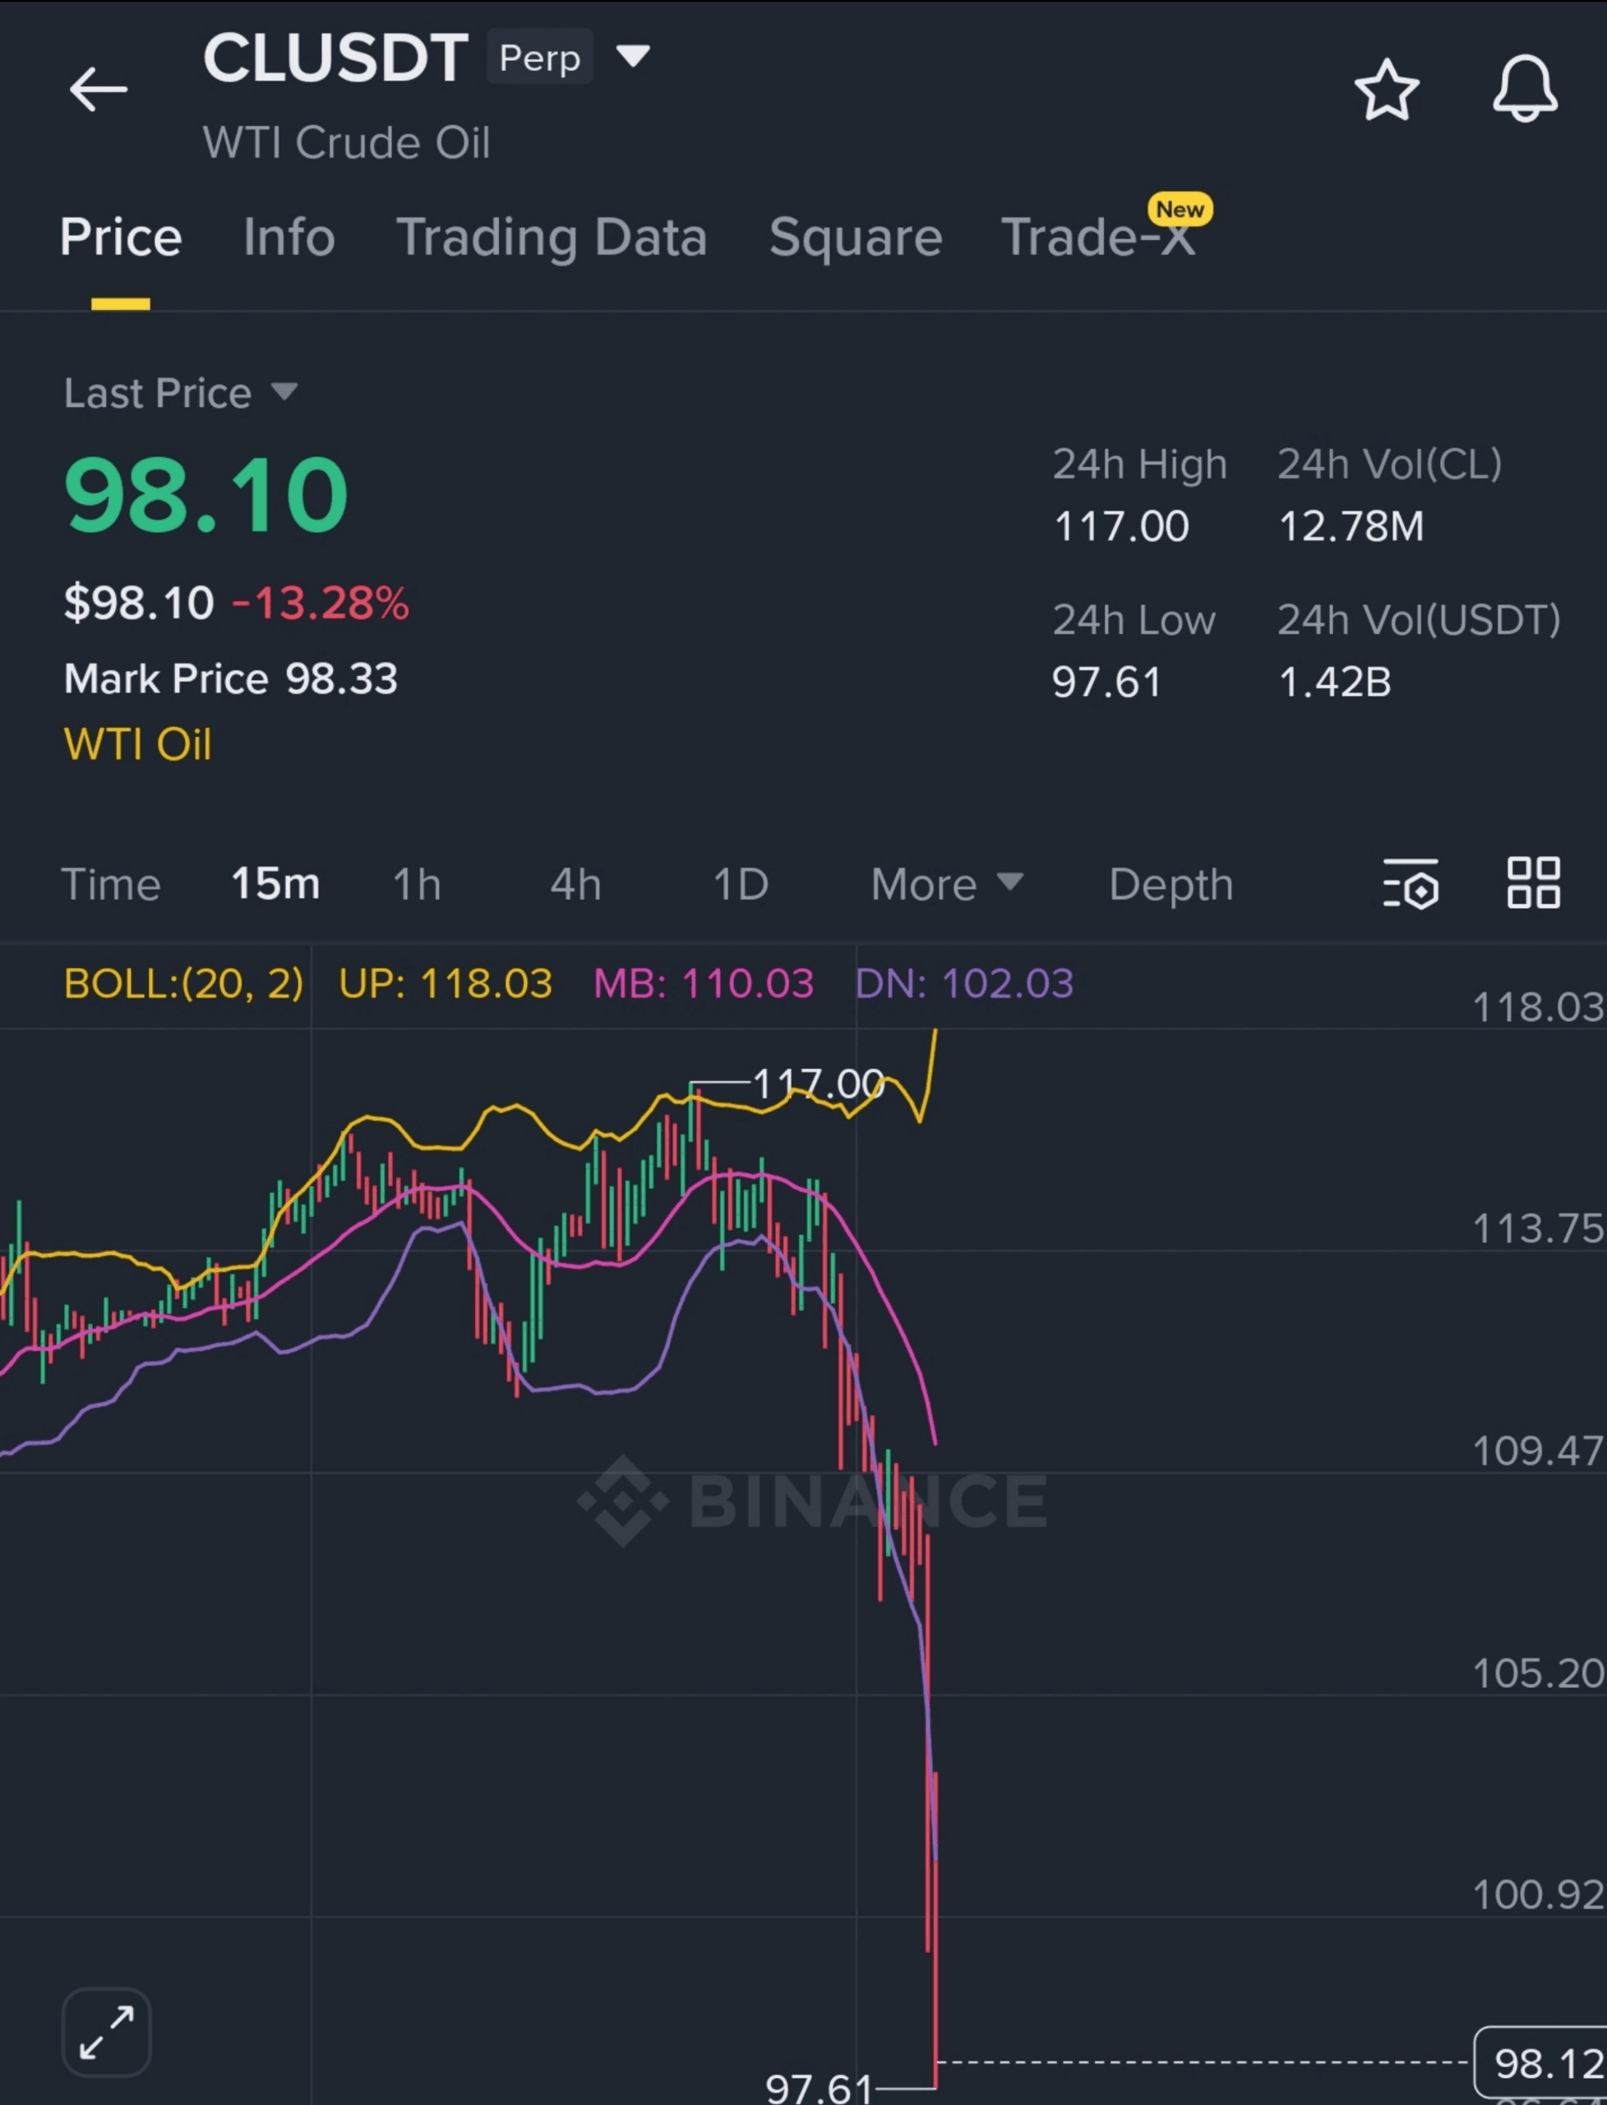Switch to the Info tab
The width and height of the screenshot is (1607, 2105).
point(289,238)
